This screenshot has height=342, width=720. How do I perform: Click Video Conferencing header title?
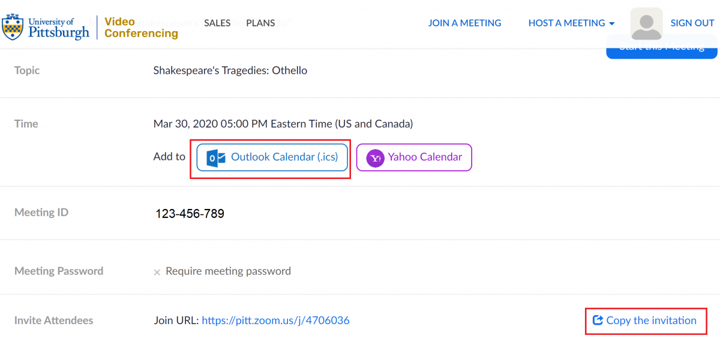click(141, 28)
